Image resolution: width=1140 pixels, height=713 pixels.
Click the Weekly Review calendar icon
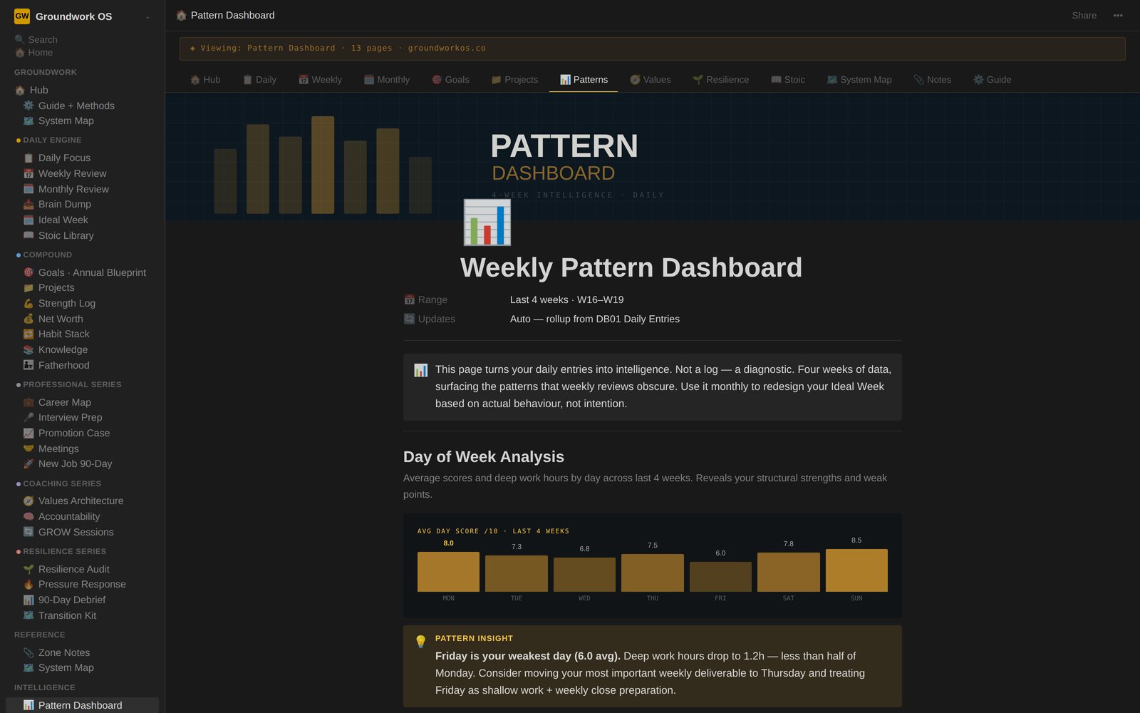click(x=28, y=173)
